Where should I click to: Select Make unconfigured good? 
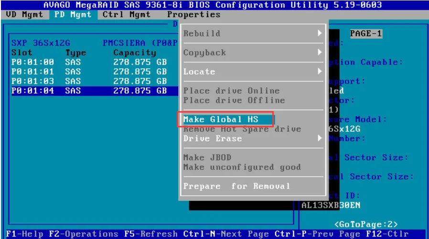click(242, 167)
